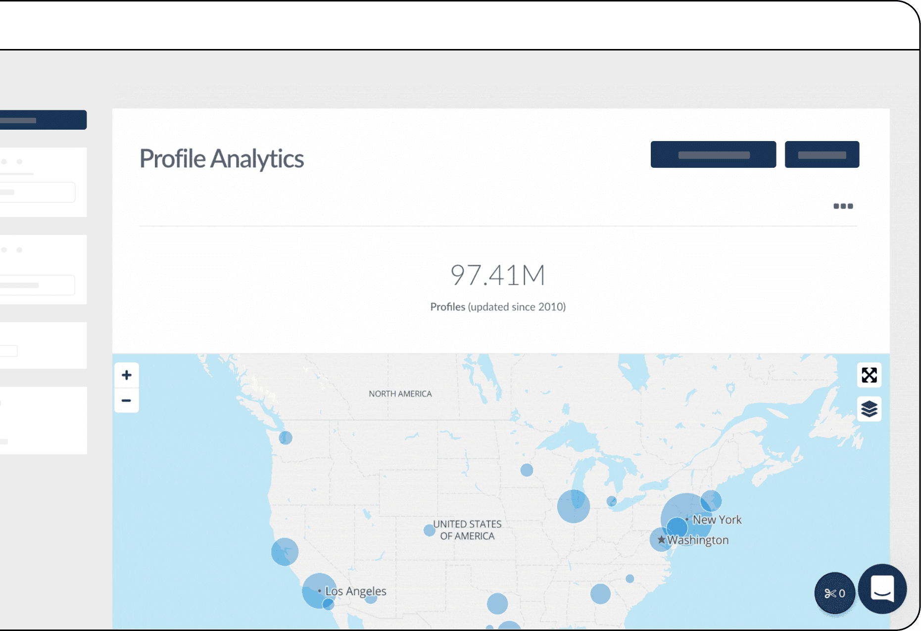Screen dimensions: 921x631
Task: Open the map layers selector
Action: pos(869,409)
